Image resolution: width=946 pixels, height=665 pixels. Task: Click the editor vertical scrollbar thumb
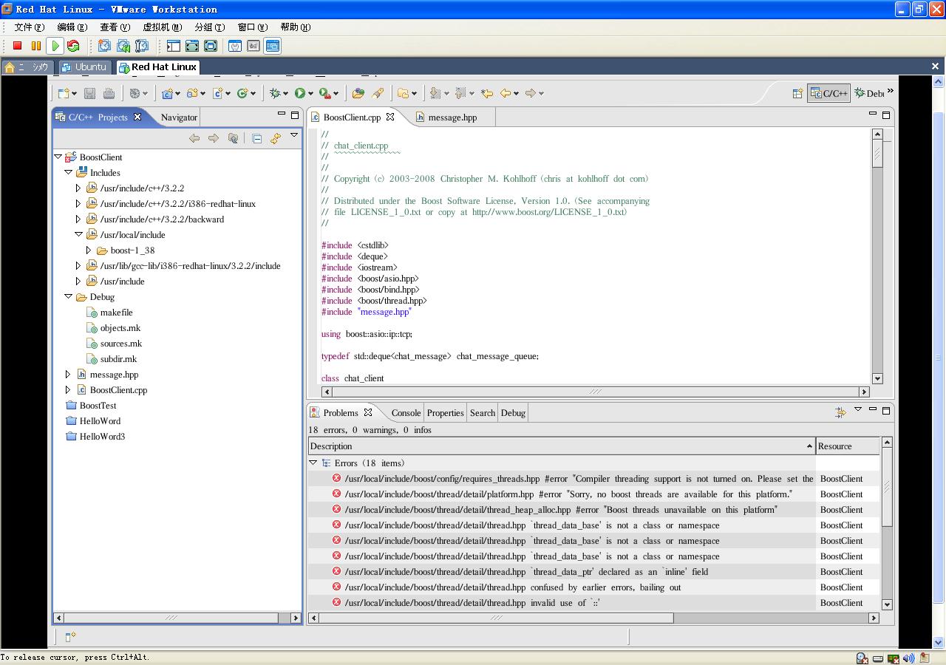pos(877,154)
